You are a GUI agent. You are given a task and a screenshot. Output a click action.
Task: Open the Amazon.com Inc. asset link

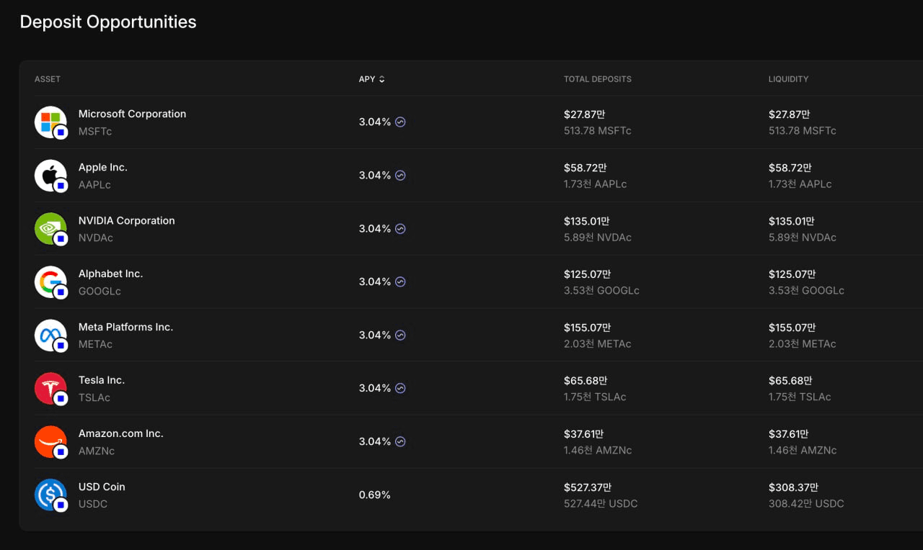(x=121, y=433)
